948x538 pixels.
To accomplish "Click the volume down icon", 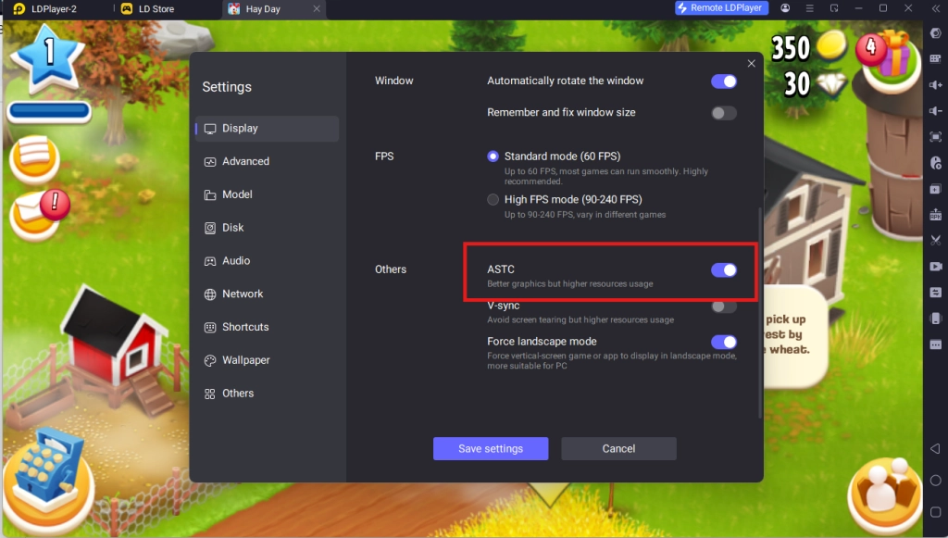I will click(936, 111).
